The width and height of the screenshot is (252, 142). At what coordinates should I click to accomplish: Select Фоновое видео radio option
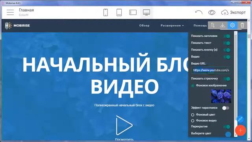pos(193,121)
